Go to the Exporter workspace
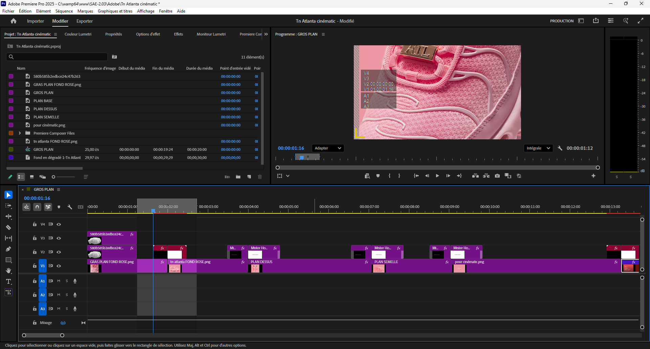This screenshot has width=650, height=349. tap(85, 21)
